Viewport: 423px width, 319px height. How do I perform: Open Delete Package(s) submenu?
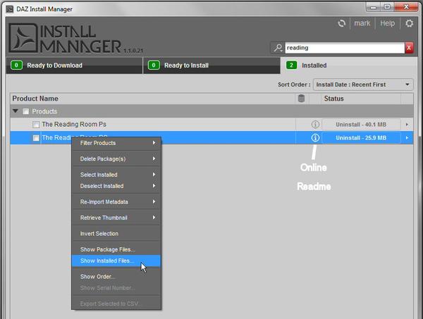pos(116,159)
